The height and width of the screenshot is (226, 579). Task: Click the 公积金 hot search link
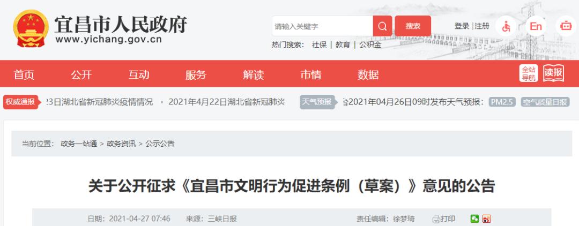370,45
